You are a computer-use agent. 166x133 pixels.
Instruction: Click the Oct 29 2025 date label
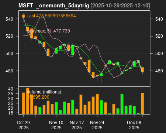point(23,125)
